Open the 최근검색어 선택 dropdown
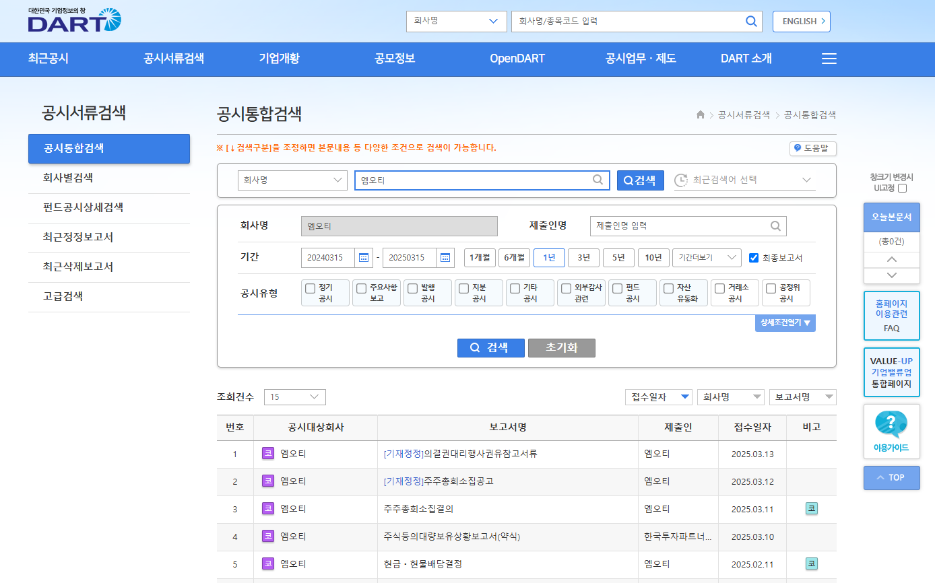The width and height of the screenshot is (935, 583). click(x=745, y=180)
